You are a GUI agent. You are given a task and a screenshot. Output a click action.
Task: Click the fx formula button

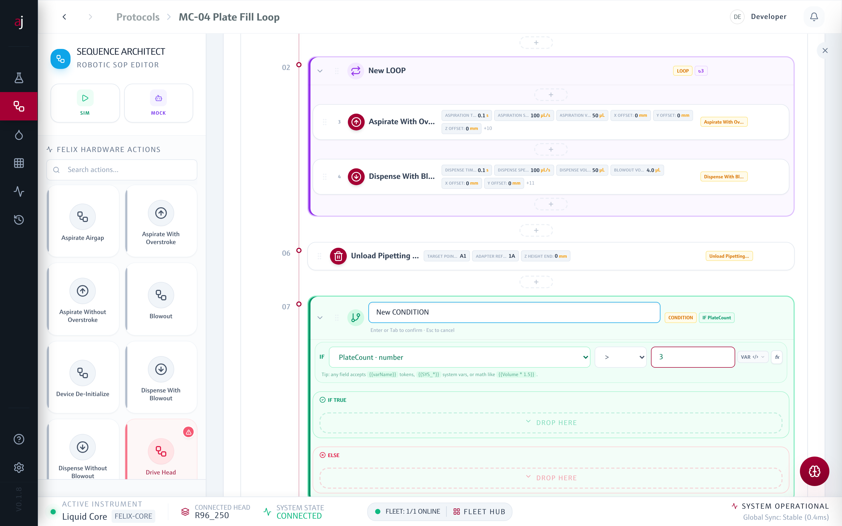777,357
